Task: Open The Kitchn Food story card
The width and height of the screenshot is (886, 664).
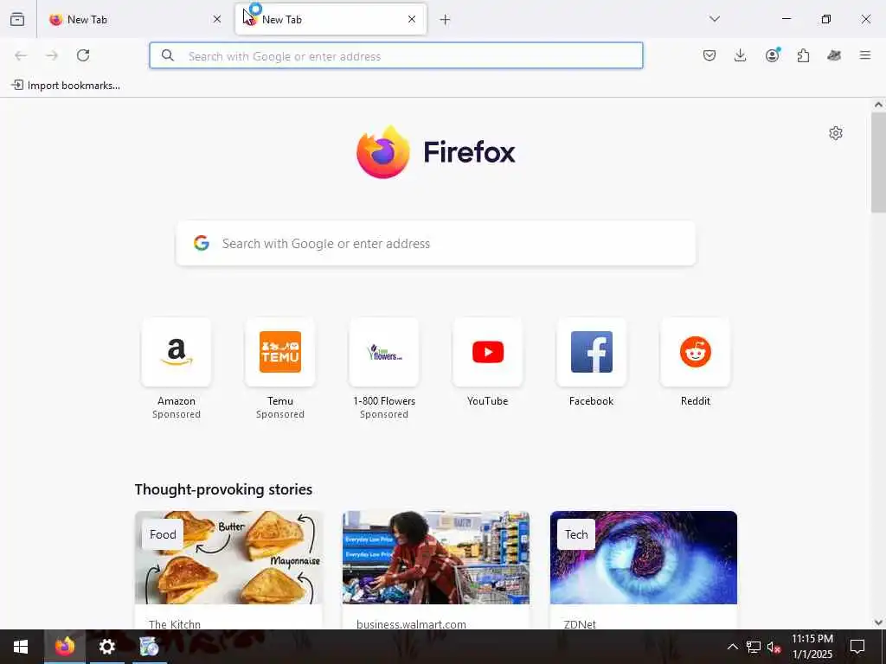Action: [x=228, y=571]
